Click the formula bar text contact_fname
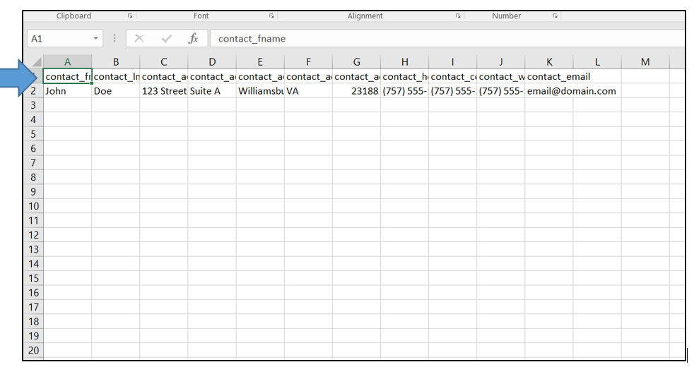 click(x=252, y=39)
